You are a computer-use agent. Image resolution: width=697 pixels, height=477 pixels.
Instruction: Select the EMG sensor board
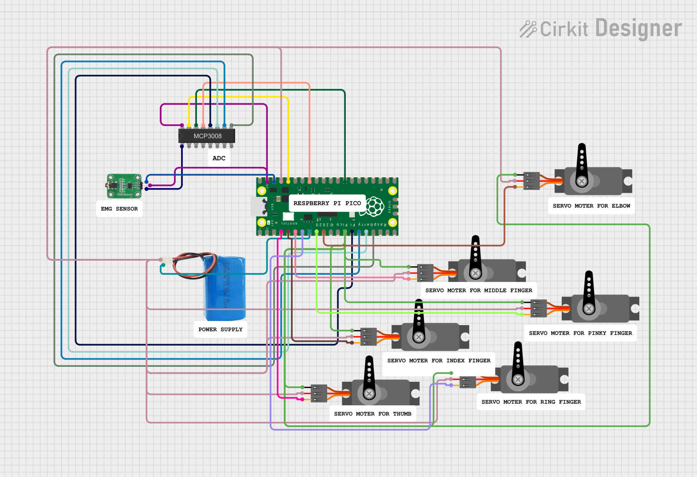(x=125, y=186)
